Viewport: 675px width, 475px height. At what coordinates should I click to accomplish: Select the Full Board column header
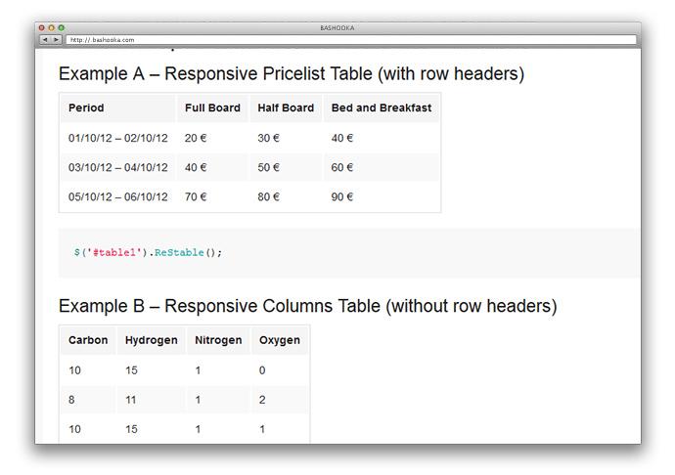pos(212,108)
